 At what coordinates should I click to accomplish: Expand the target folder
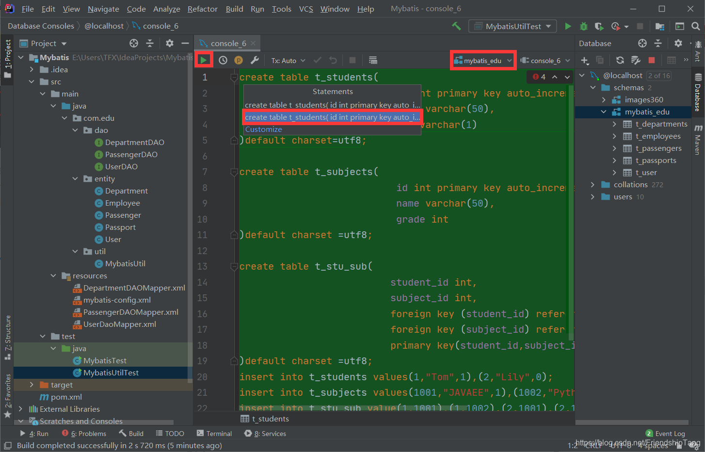click(x=32, y=385)
